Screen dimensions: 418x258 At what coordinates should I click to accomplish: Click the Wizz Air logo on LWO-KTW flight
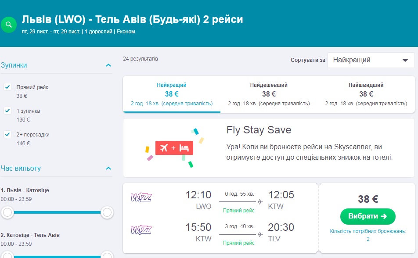[141, 197]
